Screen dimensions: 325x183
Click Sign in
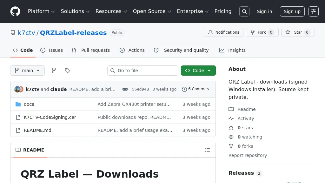264,11
